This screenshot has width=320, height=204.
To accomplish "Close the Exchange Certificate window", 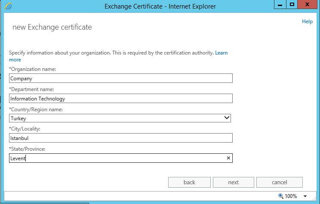I will [x=308, y=5].
